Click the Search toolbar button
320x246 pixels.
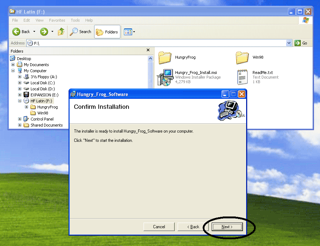81,32
